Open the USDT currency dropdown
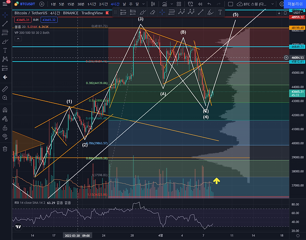 [x=298, y=13]
